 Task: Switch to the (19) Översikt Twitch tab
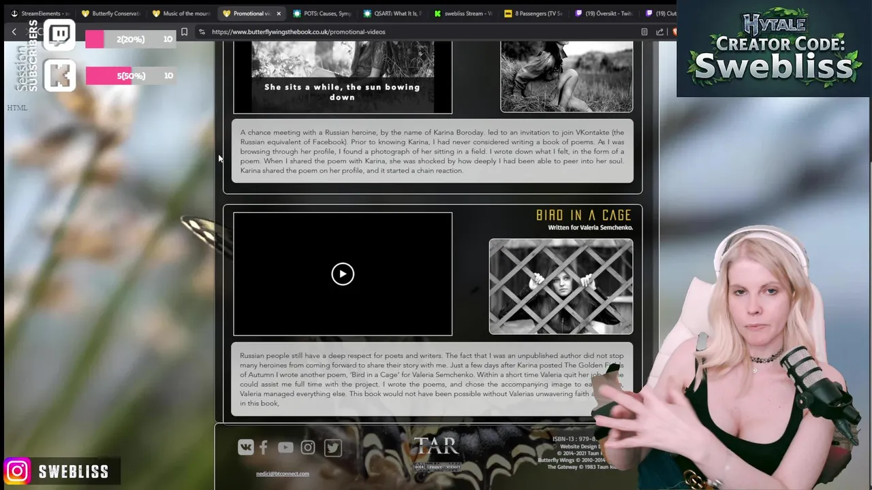coord(606,13)
